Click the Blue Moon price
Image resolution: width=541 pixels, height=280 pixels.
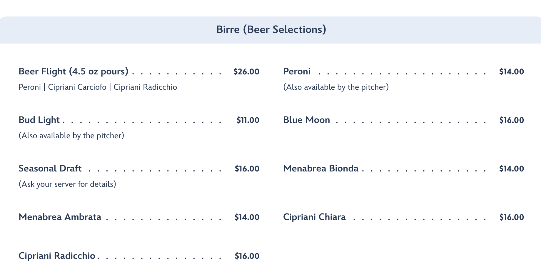511,120
